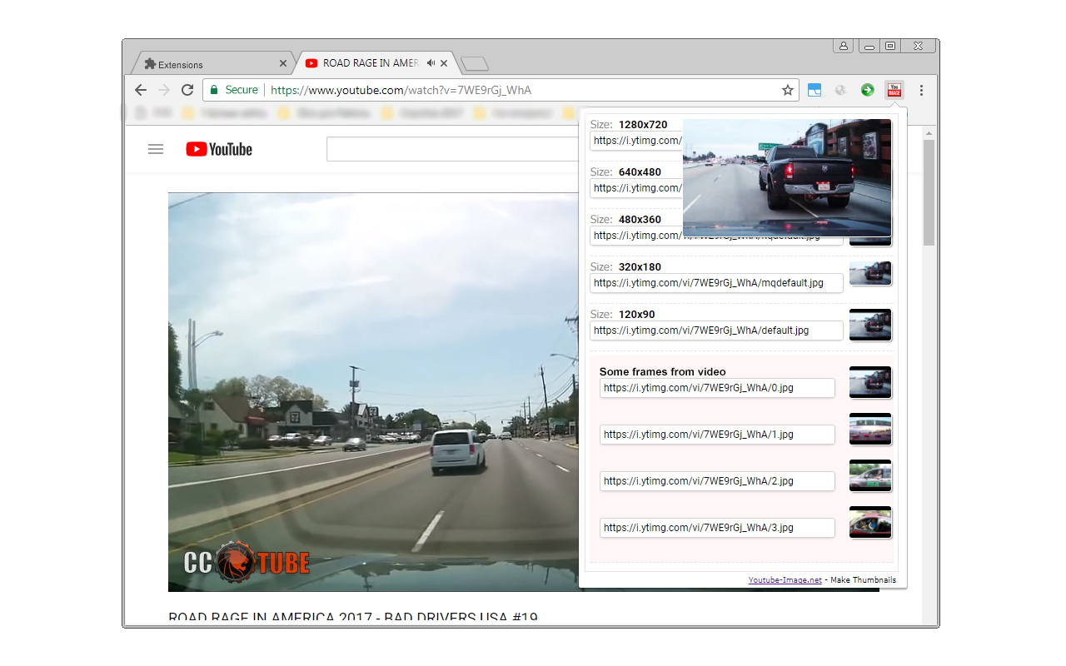Open the 2.jpg frame thumbnail image
Screen dimensions: 1066x666
pos(870,475)
